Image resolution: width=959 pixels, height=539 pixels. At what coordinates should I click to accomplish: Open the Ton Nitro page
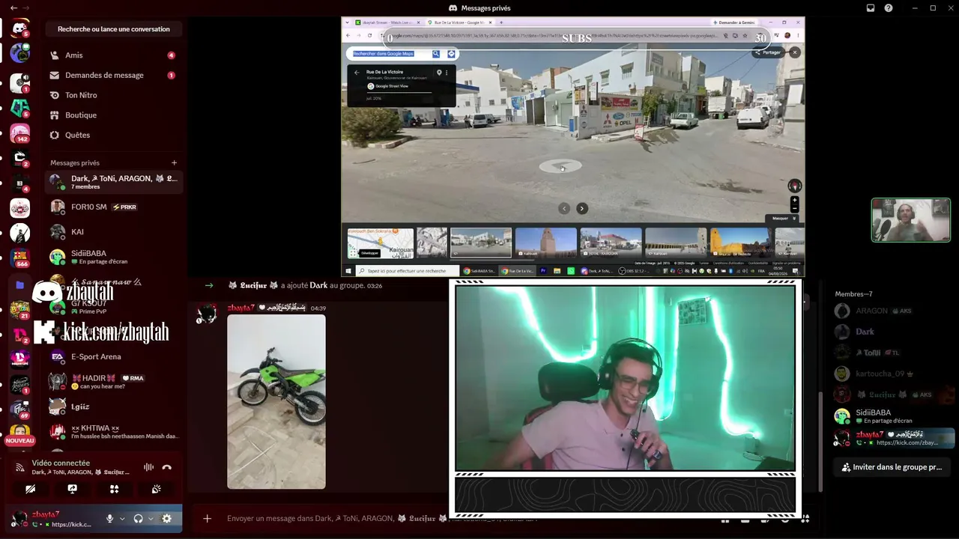(114, 95)
